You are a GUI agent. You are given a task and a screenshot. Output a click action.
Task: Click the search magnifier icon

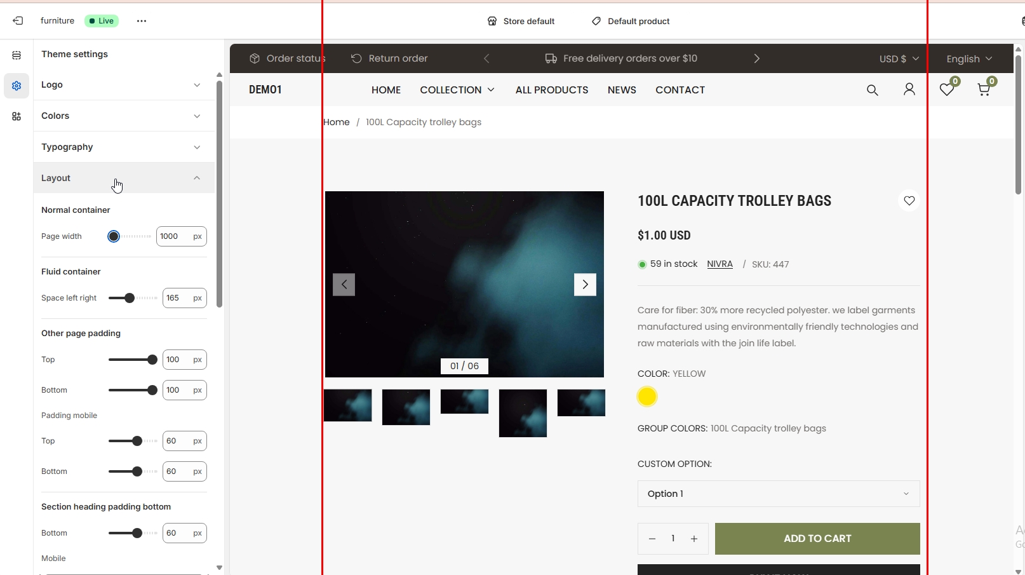873,90
